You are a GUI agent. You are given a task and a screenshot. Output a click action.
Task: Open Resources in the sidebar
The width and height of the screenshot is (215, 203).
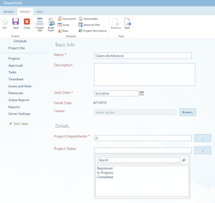pos(16,93)
